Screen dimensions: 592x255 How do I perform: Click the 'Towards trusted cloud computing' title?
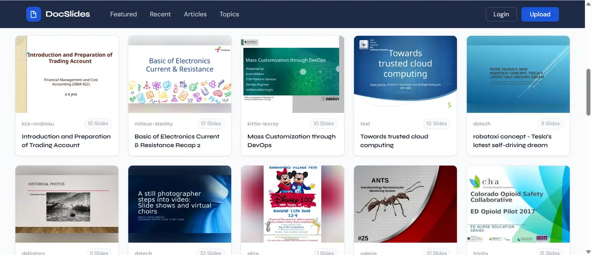click(394, 141)
